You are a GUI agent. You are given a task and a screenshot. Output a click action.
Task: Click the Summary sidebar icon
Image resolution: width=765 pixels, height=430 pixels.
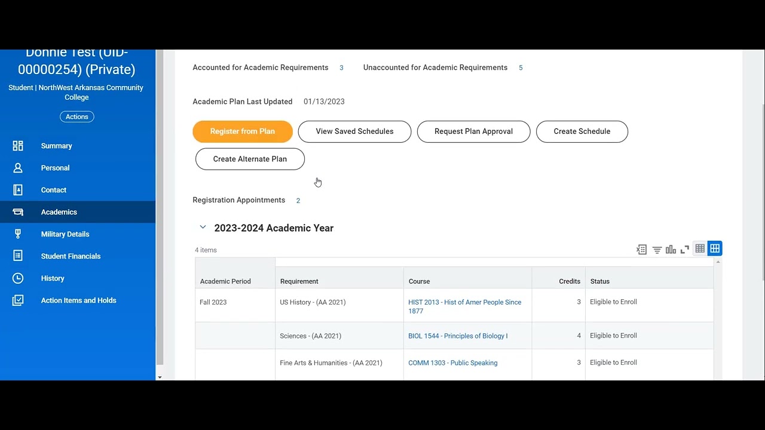point(18,146)
